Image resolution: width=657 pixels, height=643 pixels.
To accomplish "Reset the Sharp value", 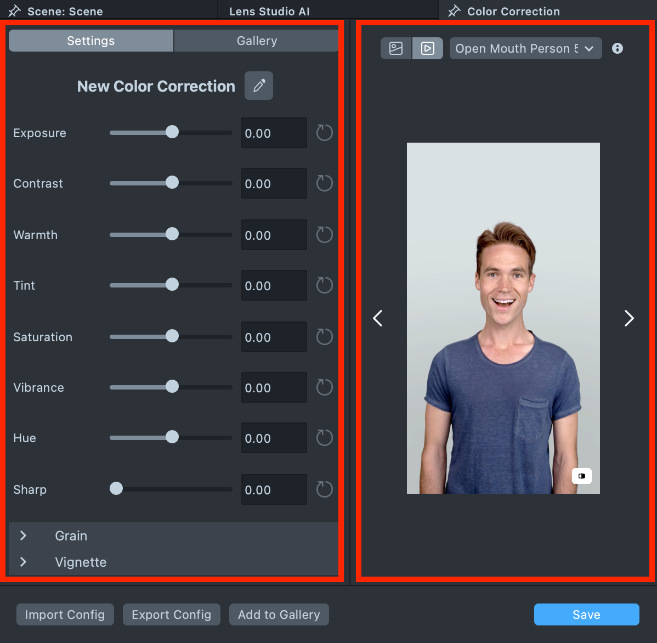I will pyautogui.click(x=324, y=489).
